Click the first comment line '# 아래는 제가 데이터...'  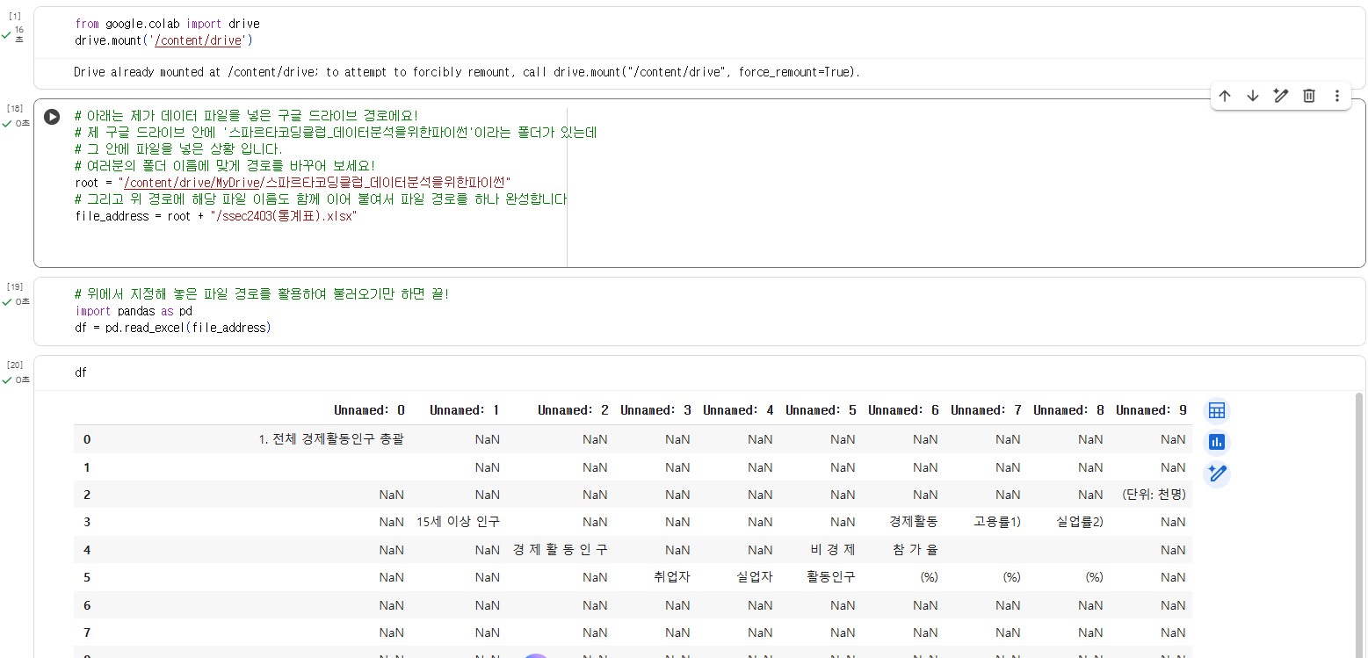coord(247,116)
